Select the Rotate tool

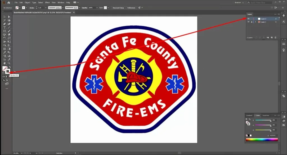tap(4, 38)
